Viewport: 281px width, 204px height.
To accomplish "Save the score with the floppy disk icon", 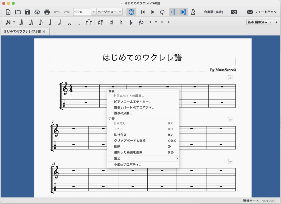I will tap(27, 12).
